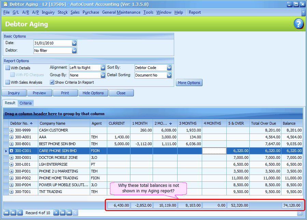Go to next record in navigator
Screen dimensions: 307x220
[56, 213]
